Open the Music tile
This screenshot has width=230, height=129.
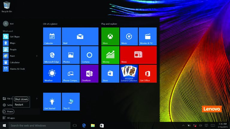coord(129,36)
